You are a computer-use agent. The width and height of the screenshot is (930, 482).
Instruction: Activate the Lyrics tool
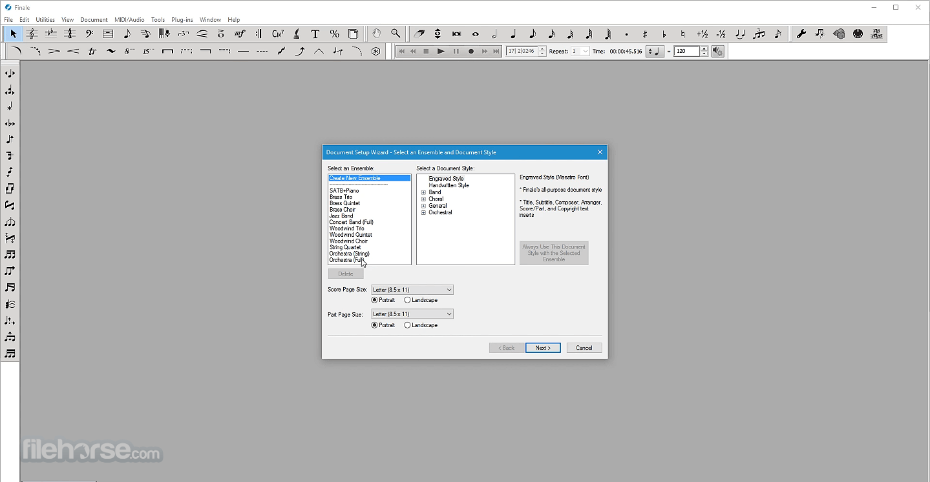(297, 34)
